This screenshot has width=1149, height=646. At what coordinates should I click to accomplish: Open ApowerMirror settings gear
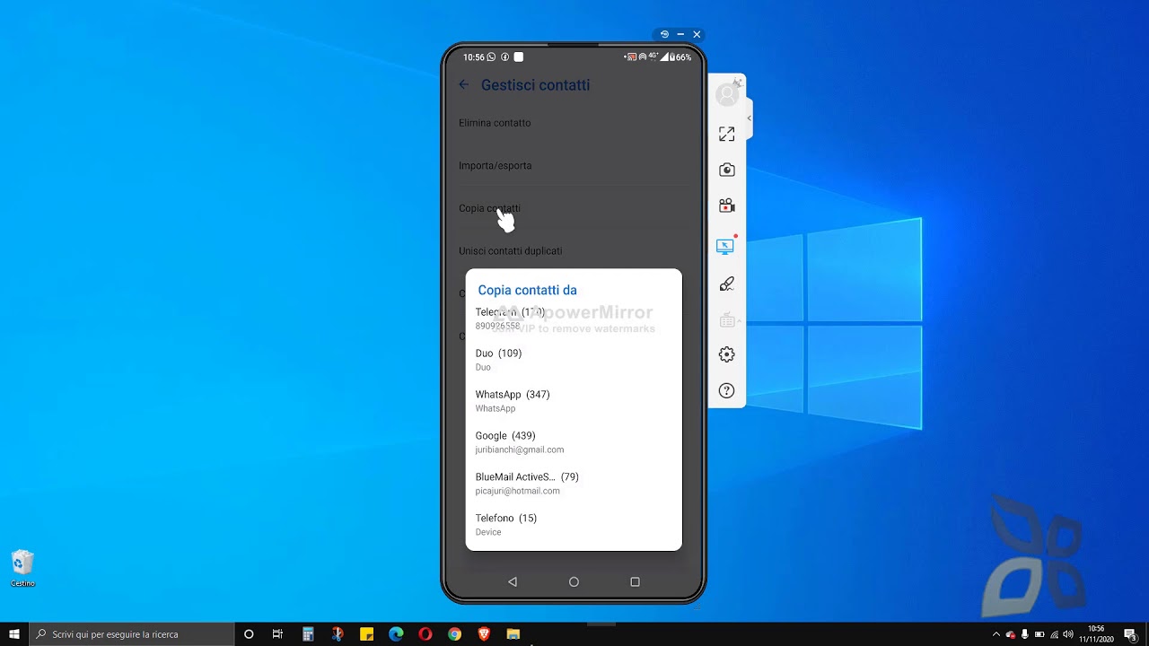[x=726, y=354]
